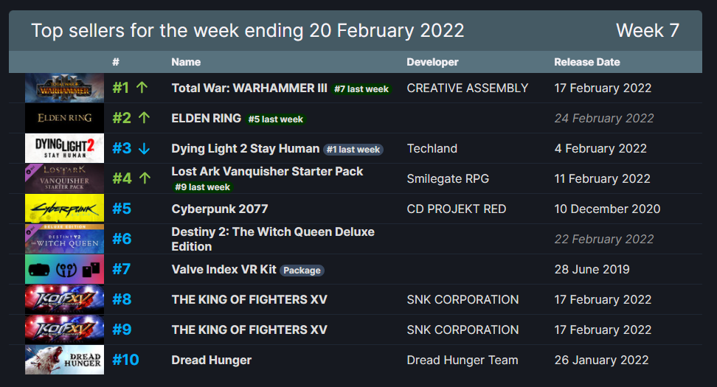Open the Techland developer page

pyautogui.click(x=432, y=148)
